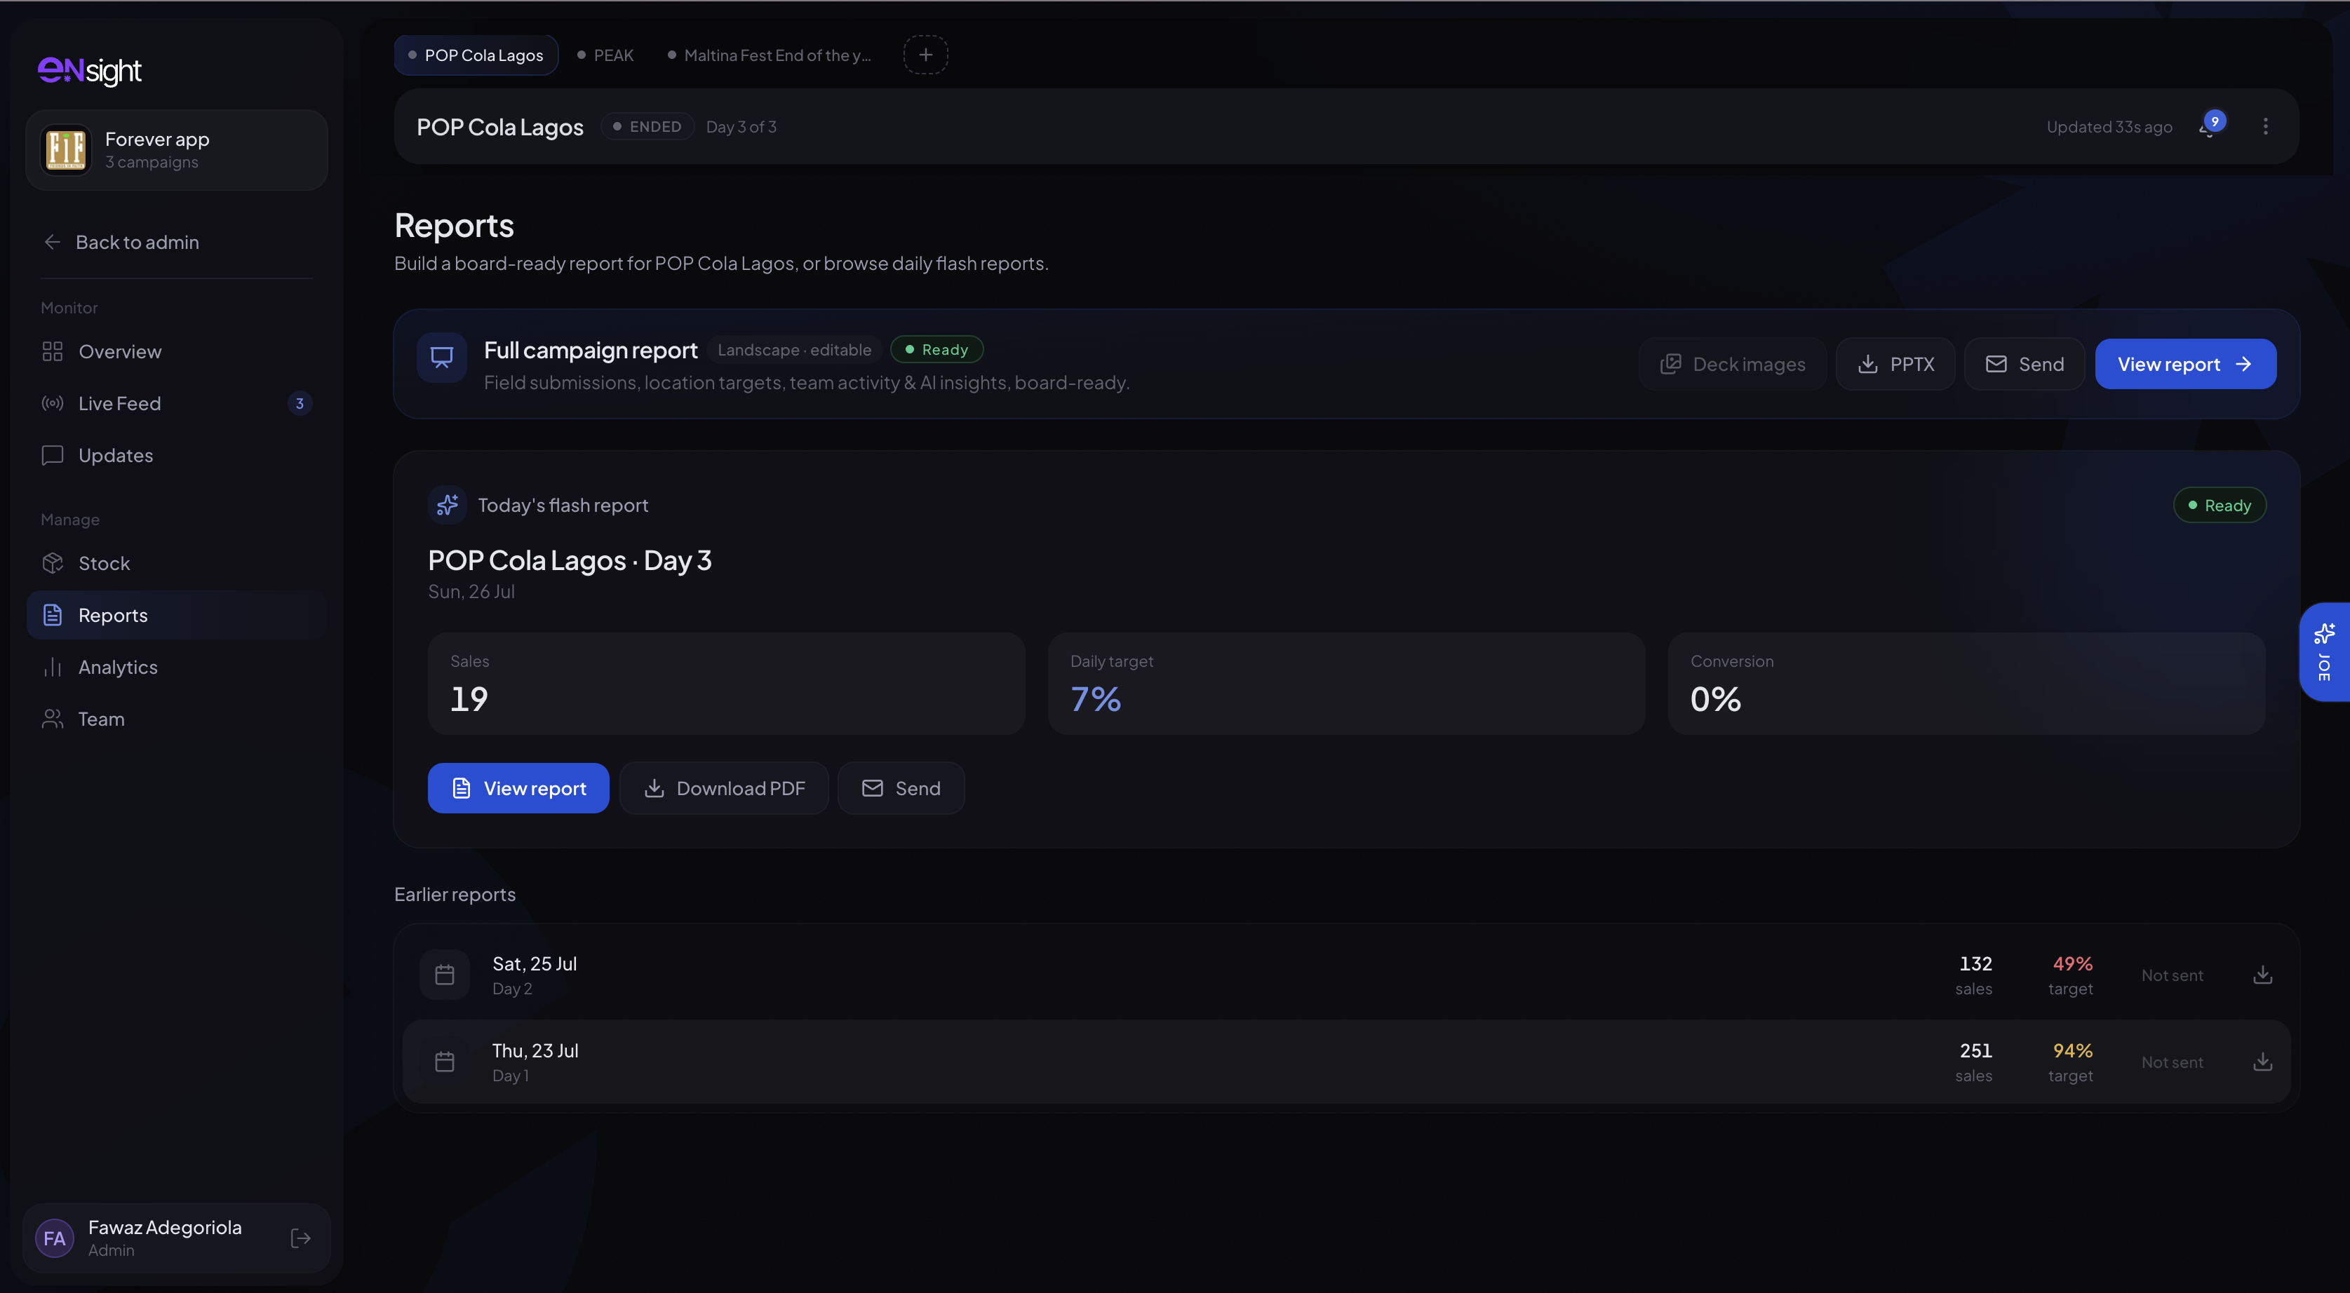
Task: Click the flash report sparkle icon
Action: tap(447, 504)
